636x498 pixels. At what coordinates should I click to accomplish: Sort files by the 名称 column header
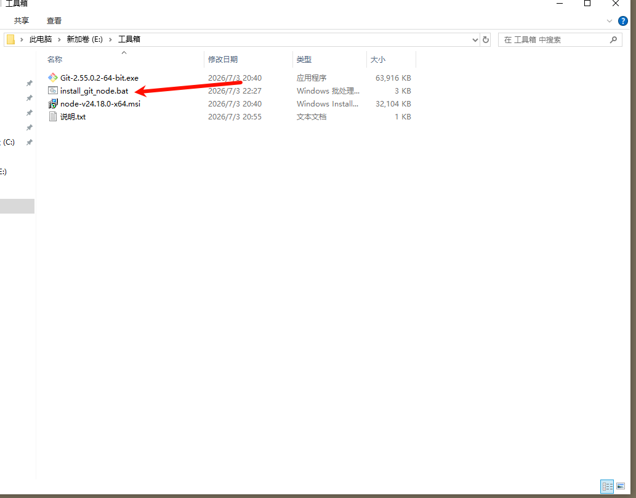[x=55, y=59]
